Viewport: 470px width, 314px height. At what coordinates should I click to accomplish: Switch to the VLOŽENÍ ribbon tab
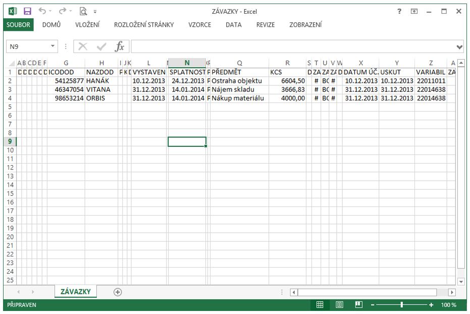[87, 25]
